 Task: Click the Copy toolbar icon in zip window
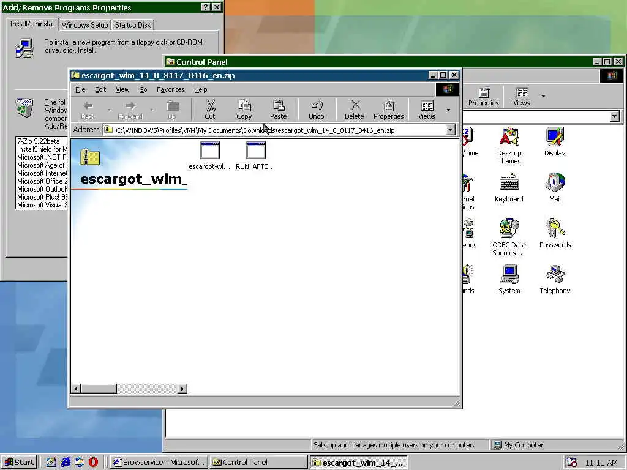(244, 110)
